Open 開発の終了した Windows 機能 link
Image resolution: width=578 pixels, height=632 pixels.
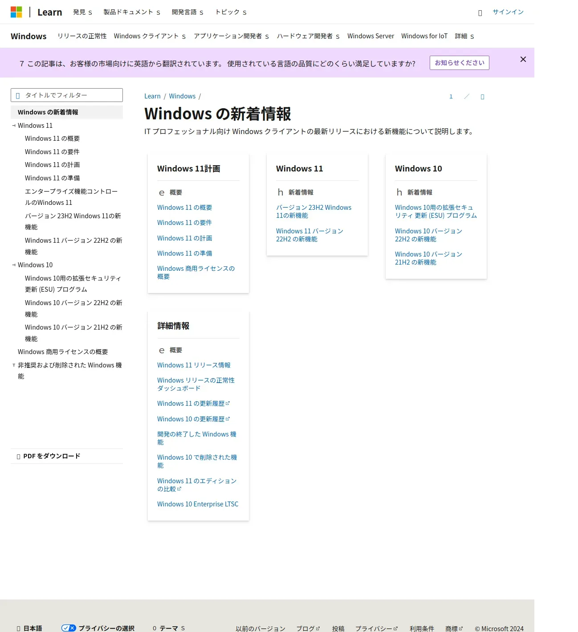[197, 438]
